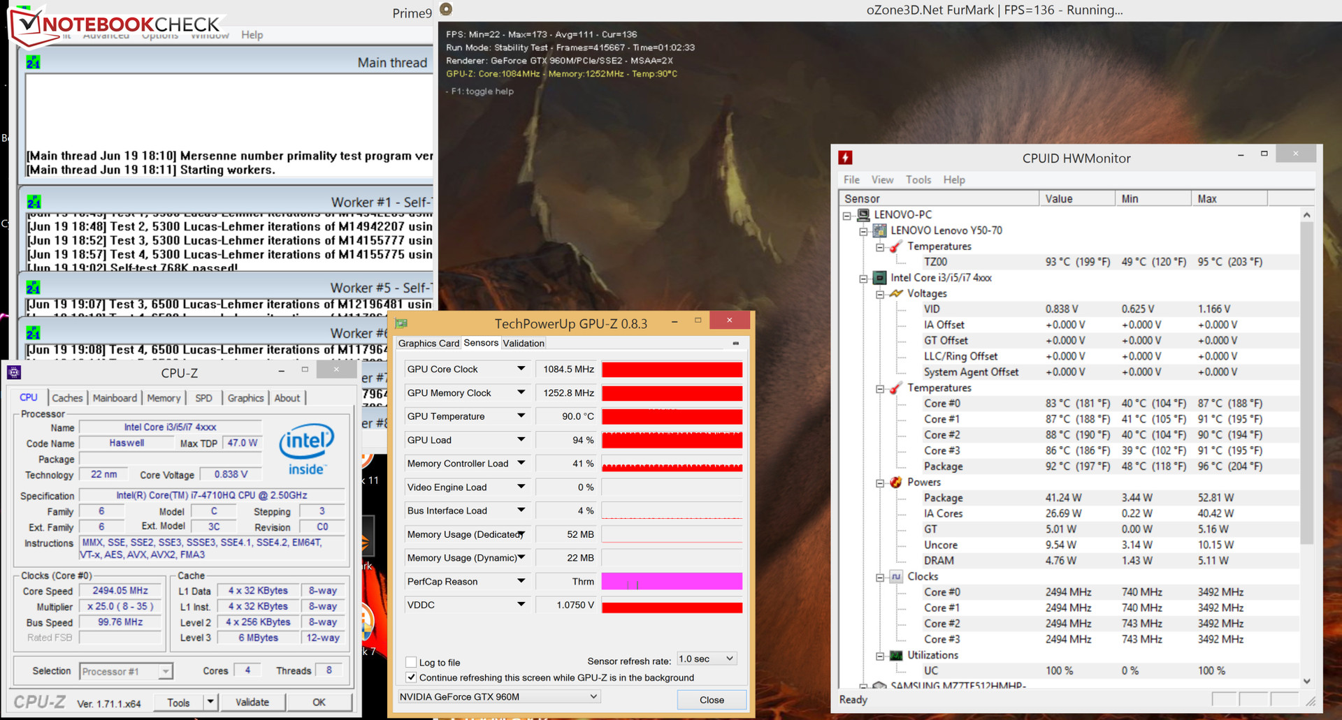
Task: Click the Clocks waveform icon in HWMonitor
Action: [896, 576]
